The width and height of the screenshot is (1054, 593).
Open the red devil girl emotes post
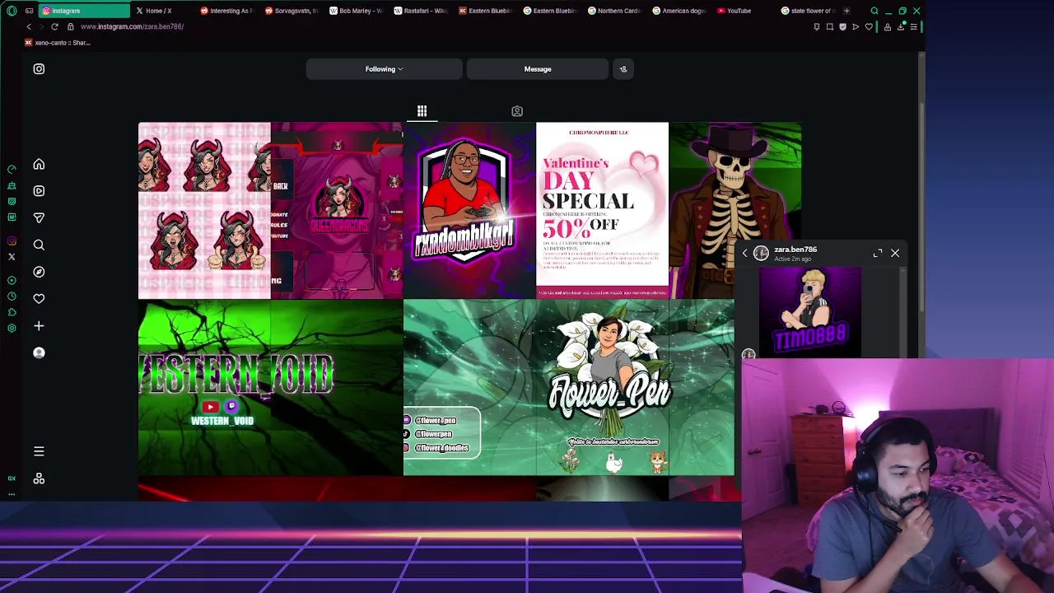coord(204,210)
